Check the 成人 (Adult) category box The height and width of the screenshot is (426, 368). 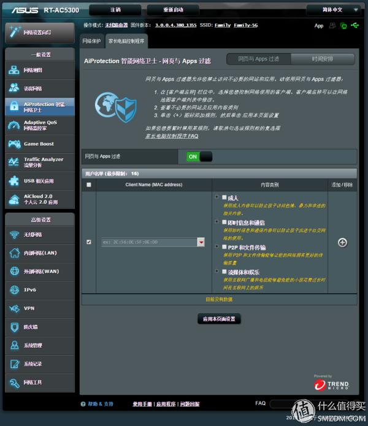tap(224, 197)
